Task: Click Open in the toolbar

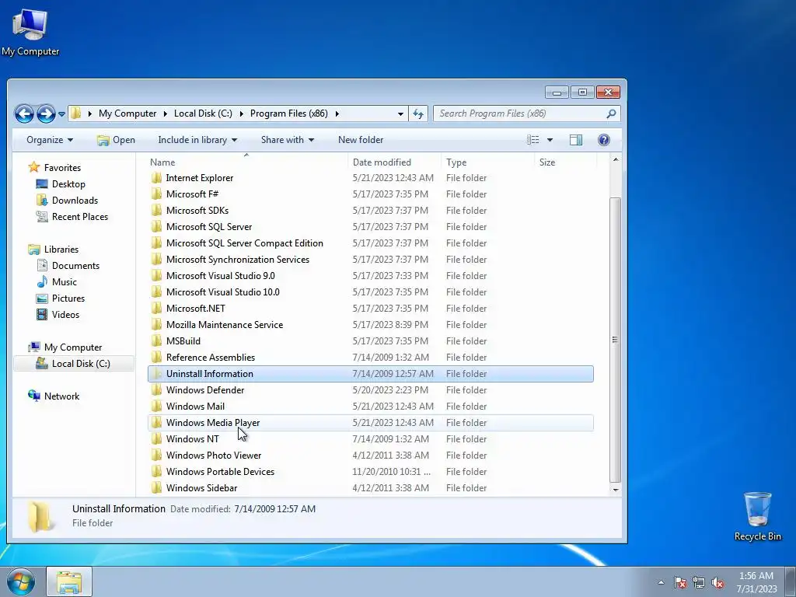Action: 116,140
